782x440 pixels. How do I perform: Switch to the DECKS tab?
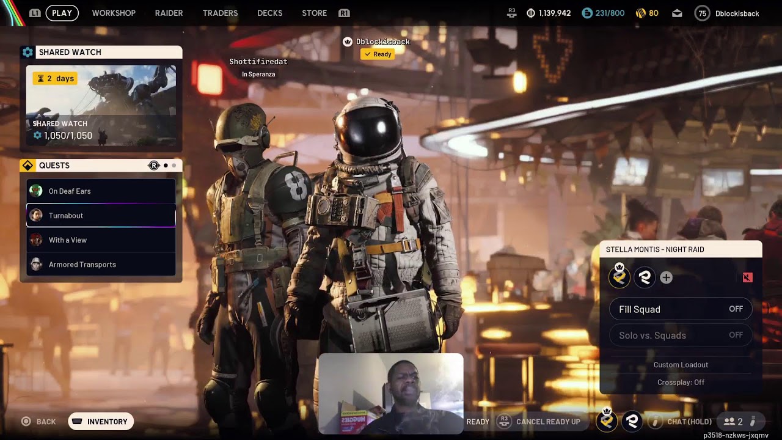pyautogui.click(x=269, y=13)
